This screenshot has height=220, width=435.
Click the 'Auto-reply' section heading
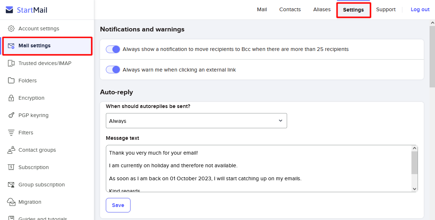pos(116,92)
